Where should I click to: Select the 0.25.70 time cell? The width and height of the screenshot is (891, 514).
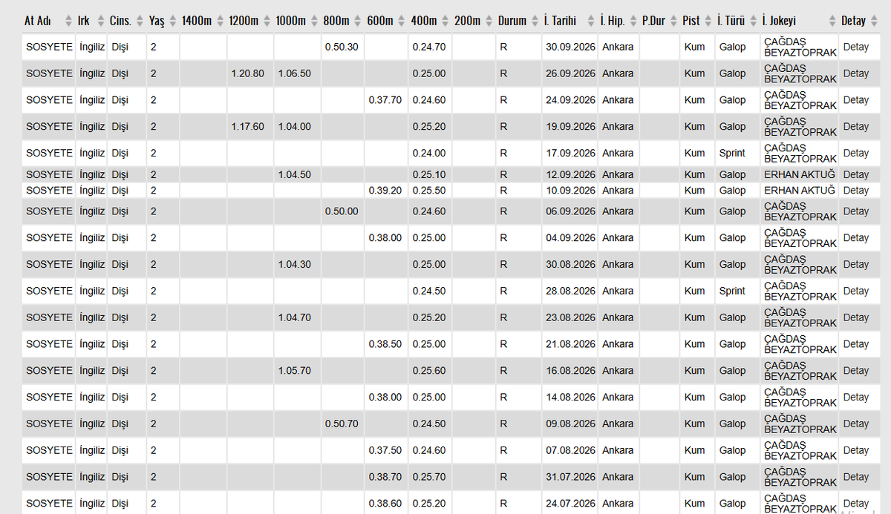pos(429,477)
